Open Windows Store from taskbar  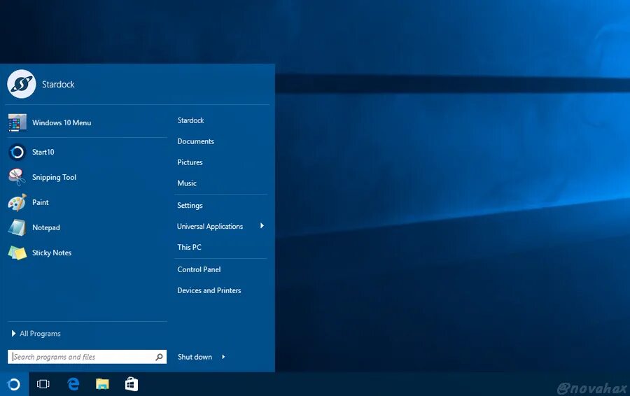click(132, 384)
